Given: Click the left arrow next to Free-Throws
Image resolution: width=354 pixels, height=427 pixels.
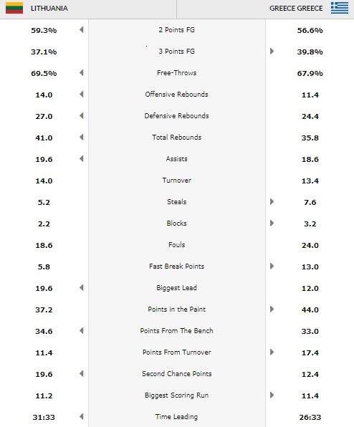Looking at the screenshot, I should (82, 72).
